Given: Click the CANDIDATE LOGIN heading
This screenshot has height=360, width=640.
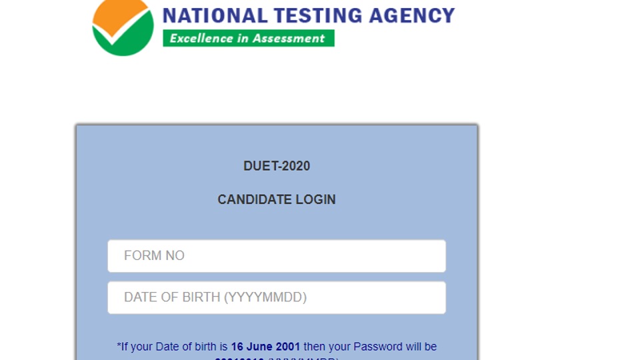Looking at the screenshot, I should click(277, 199).
